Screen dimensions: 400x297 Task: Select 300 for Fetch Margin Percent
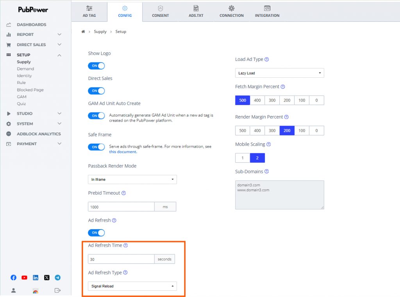click(x=272, y=100)
